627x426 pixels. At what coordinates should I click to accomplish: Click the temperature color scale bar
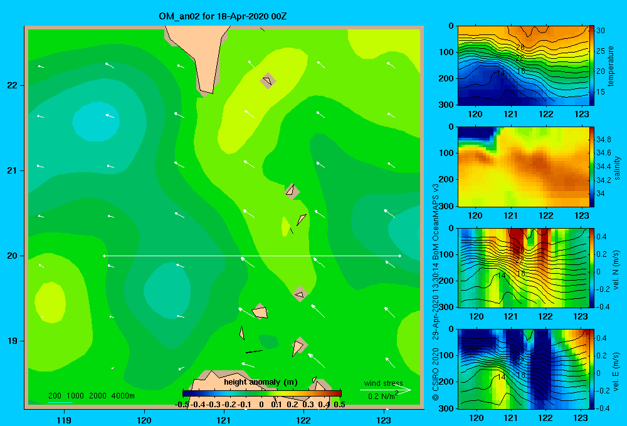(592, 65)
